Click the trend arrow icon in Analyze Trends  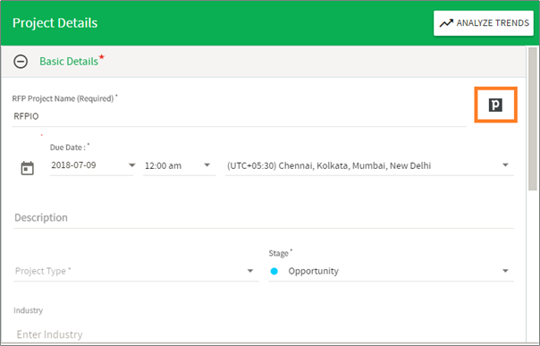click(446, 23)
